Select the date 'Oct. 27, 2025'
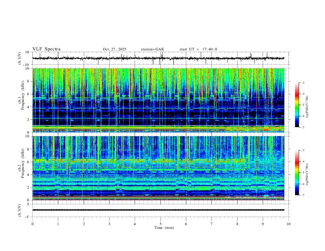Image resolution: width=325 pixels, height=251 pixels. [114, 49]
